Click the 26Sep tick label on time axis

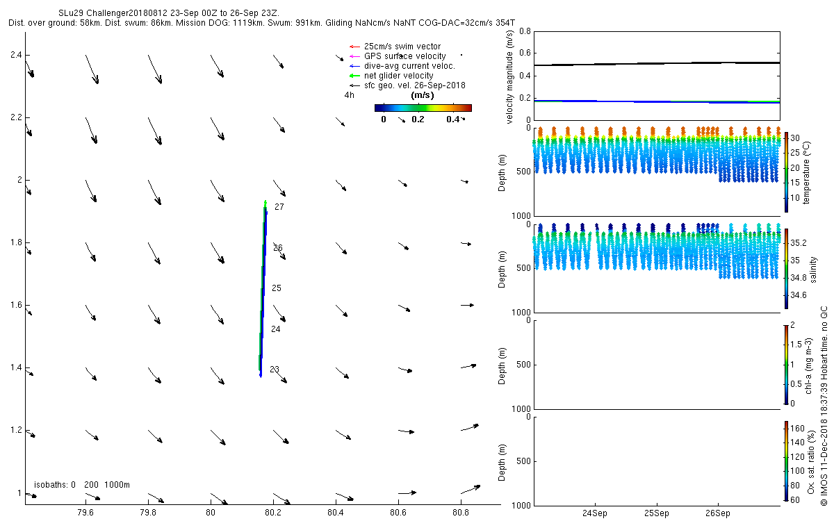tap(718, 514)
